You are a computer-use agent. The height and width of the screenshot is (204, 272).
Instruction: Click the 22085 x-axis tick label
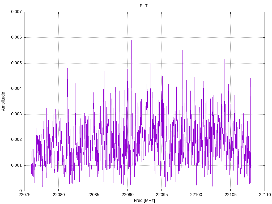pyautogui.click(x=93, y=195)
